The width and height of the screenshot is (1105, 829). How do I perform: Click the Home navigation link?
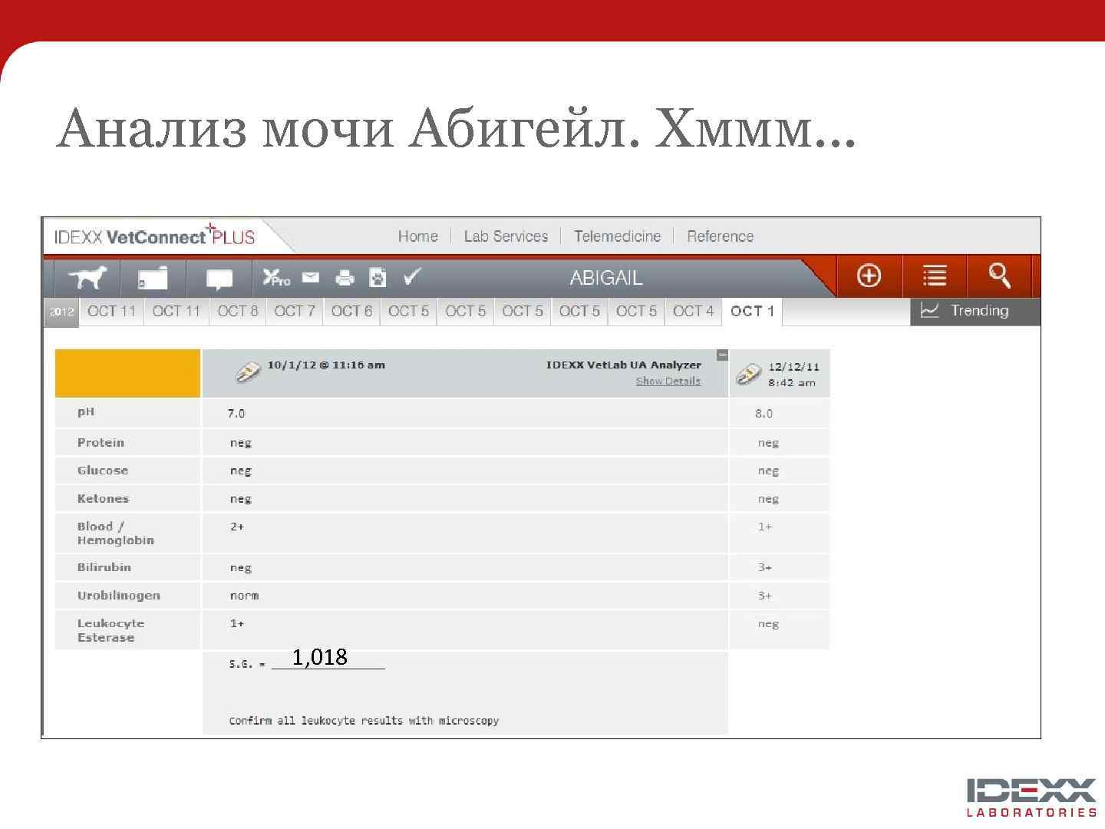[417, 236]
